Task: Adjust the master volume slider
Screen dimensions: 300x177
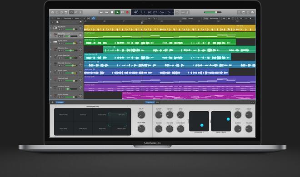Action: coord(213,12)
